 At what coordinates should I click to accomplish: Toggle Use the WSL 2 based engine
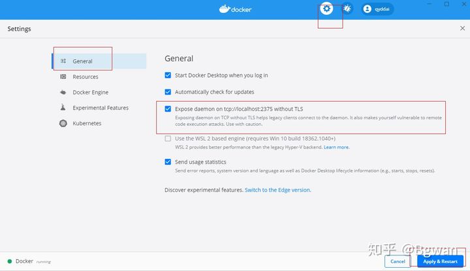click(168, 139)
